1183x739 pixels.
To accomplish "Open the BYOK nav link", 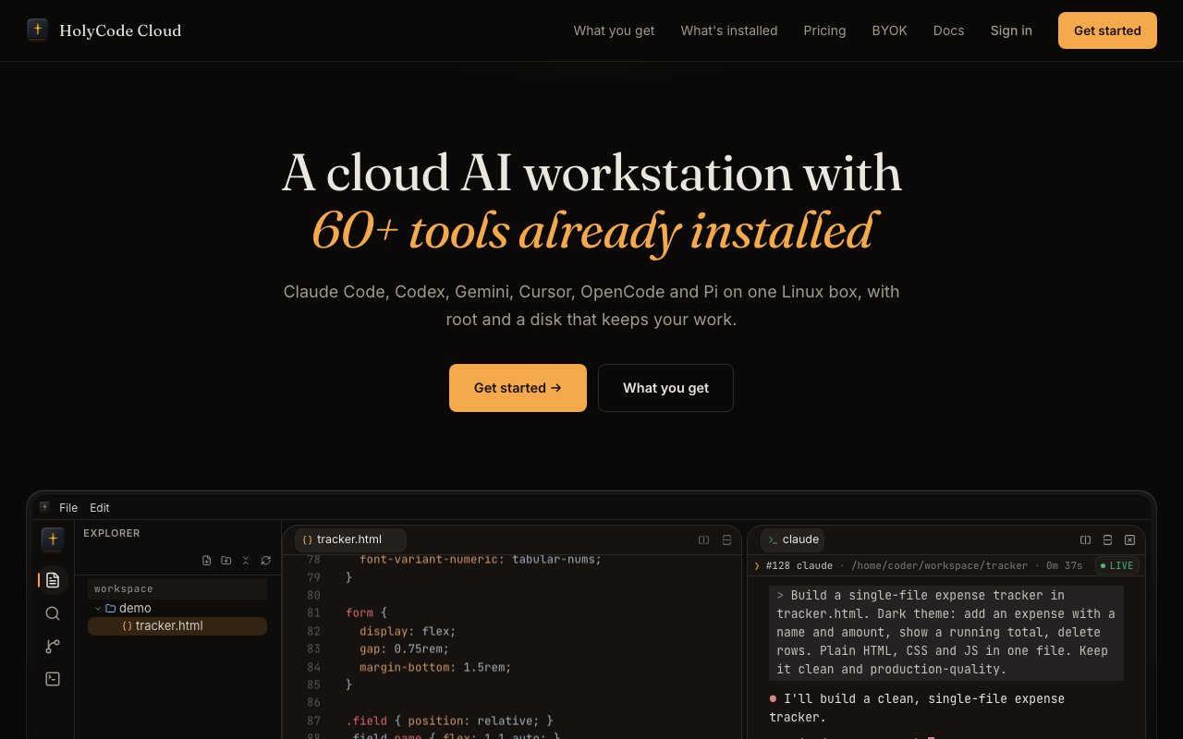I will tap(890, 30).
